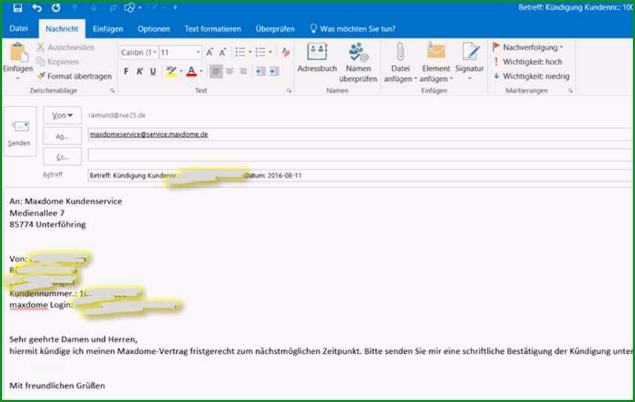
Task: Send the email with Senden
Action: pos(19,132)
